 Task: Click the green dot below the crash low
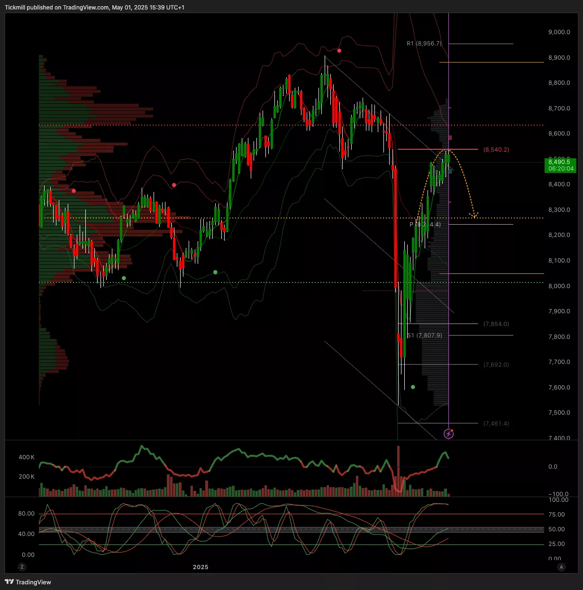pos(413,387)
